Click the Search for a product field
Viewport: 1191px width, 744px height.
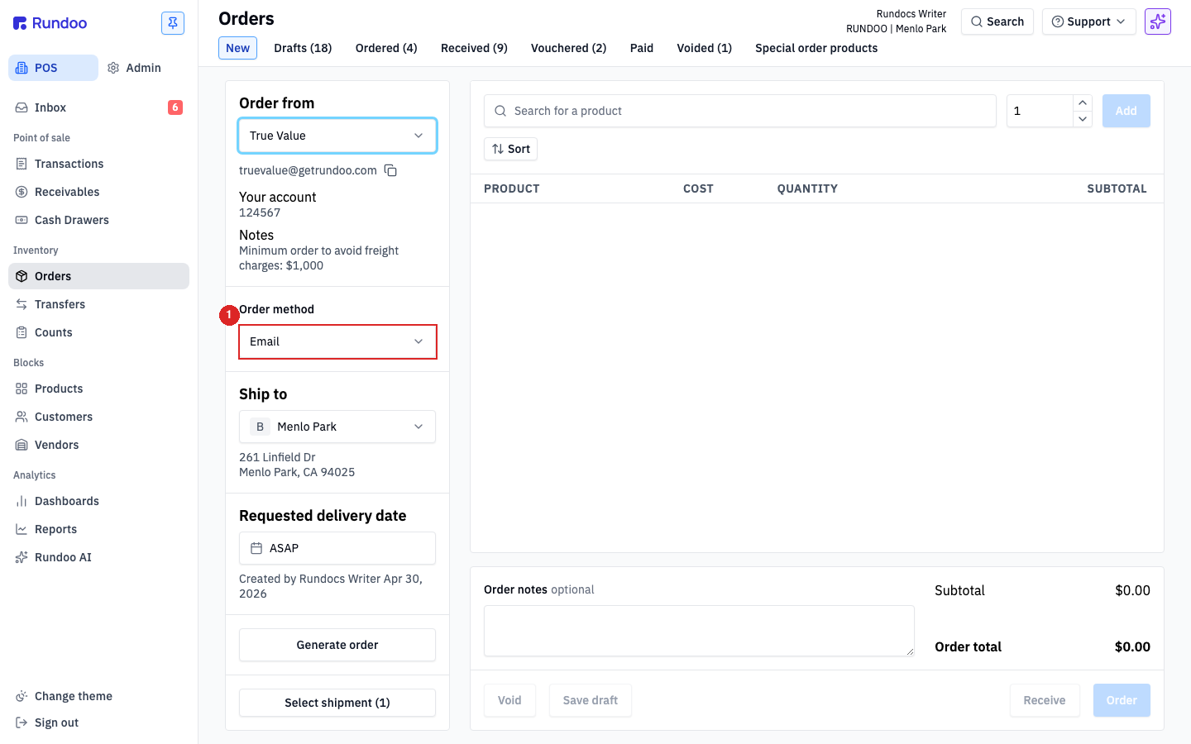click(740, 111)
